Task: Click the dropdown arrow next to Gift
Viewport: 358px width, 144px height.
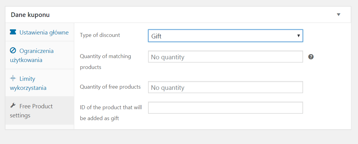Action: click(x=298, y=36)
